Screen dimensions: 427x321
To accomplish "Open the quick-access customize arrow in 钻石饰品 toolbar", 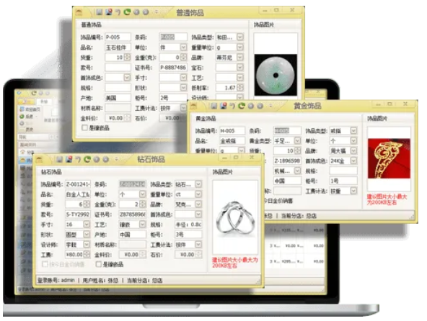I will click(x=116, y=160).
